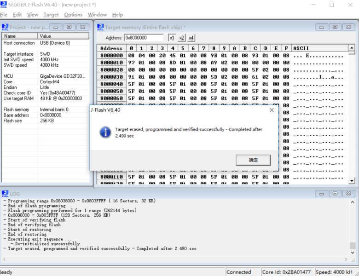Select the Host connection row
This screenshot has height=276, width=359.
(x=46, y=43)
